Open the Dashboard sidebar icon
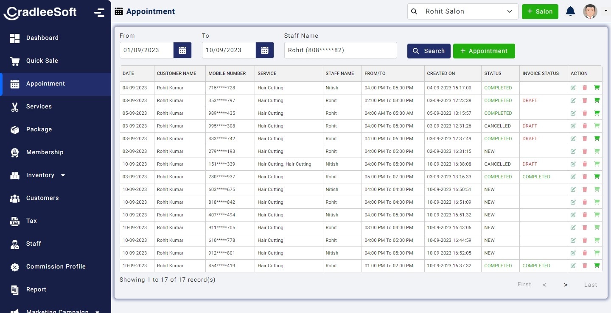The height and width of the screenshot is (313, 611). click(15, 38)
